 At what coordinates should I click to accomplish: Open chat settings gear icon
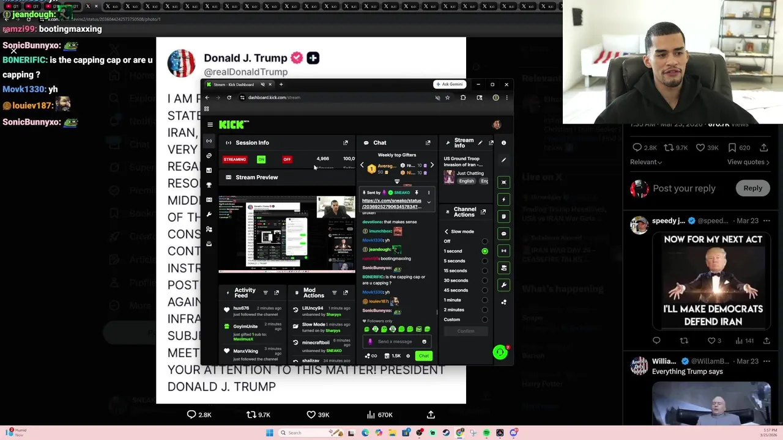coord(408,356)
